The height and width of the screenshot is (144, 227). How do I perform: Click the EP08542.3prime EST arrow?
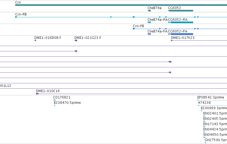198,100
